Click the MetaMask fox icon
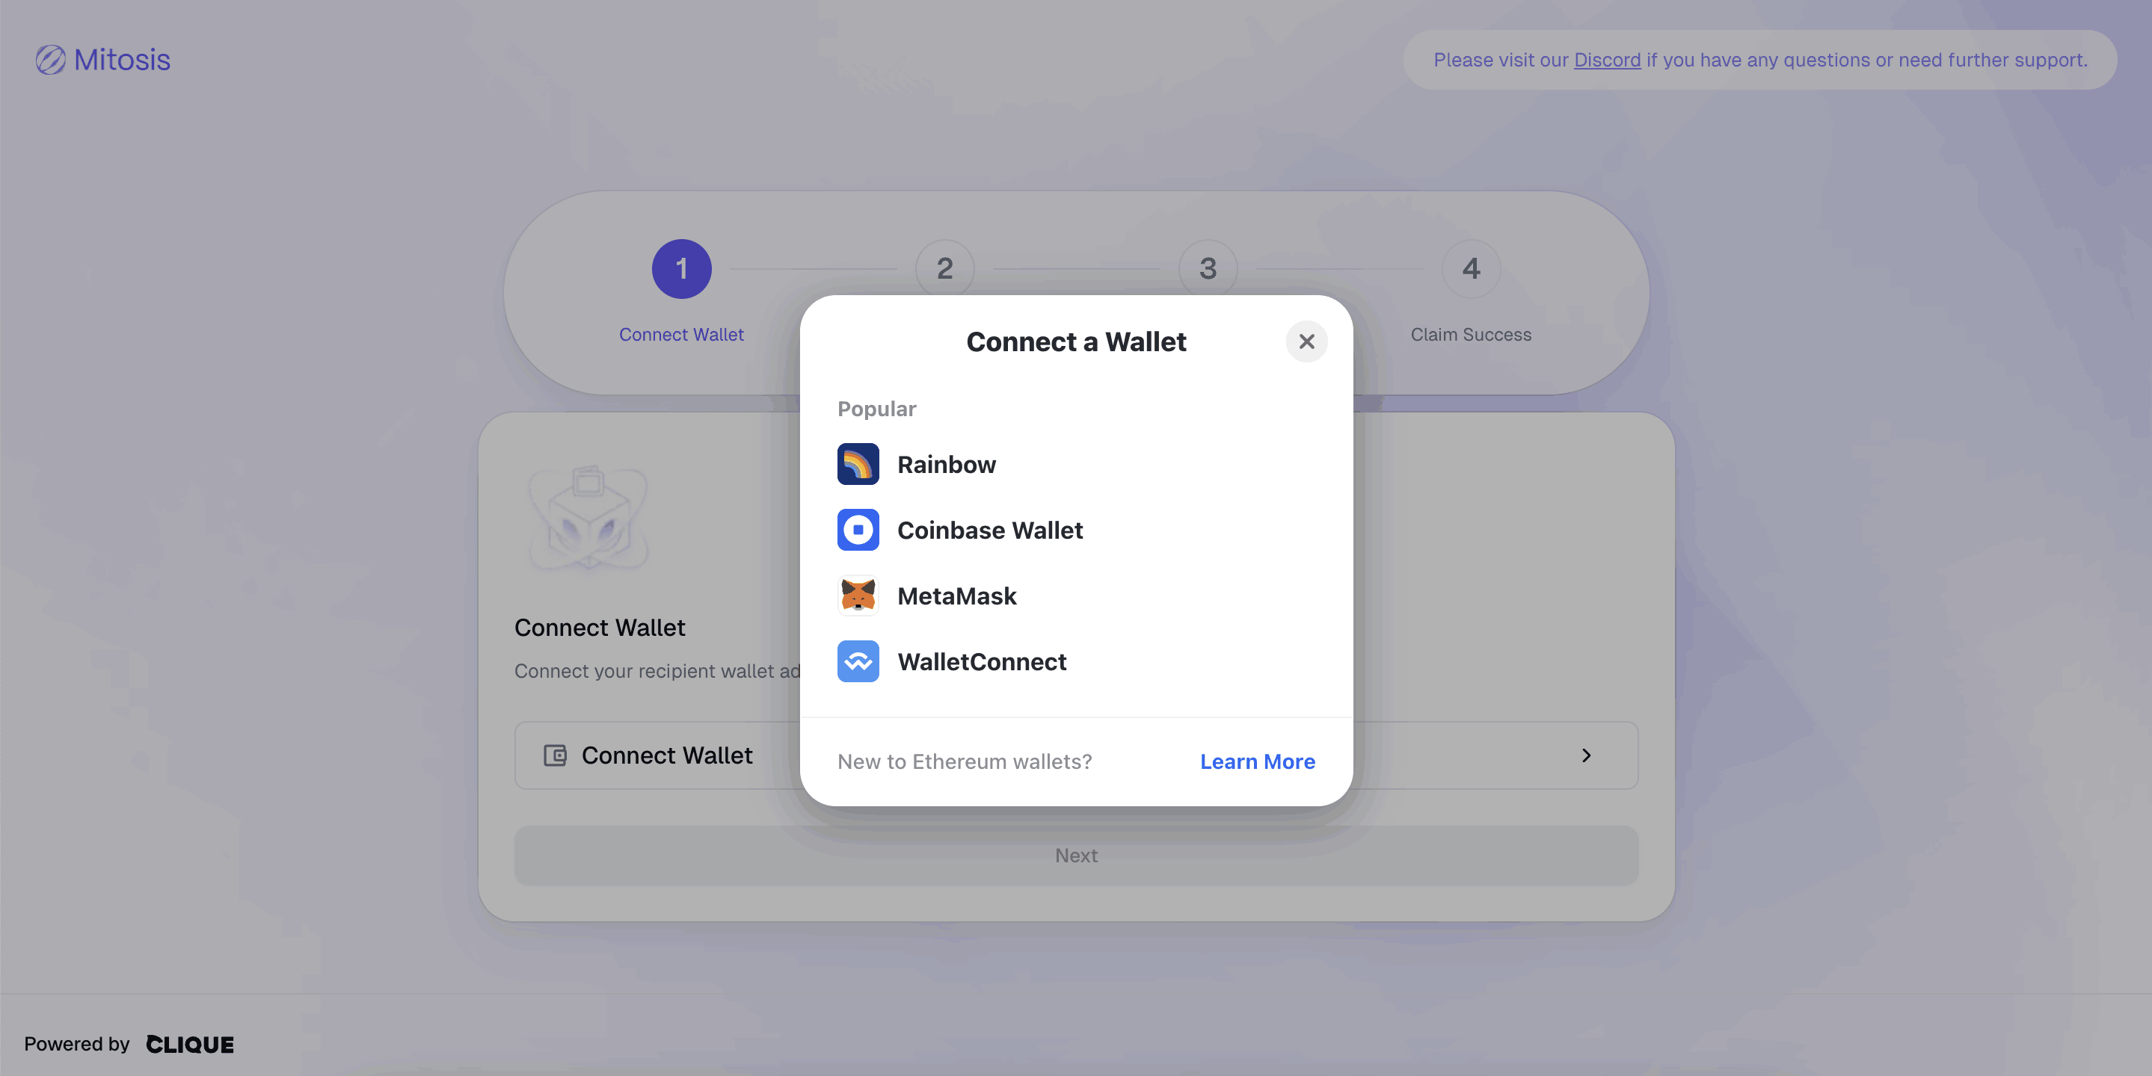Image resolution: width=2152 pixels, height=1076 pixels. (858, 596)
